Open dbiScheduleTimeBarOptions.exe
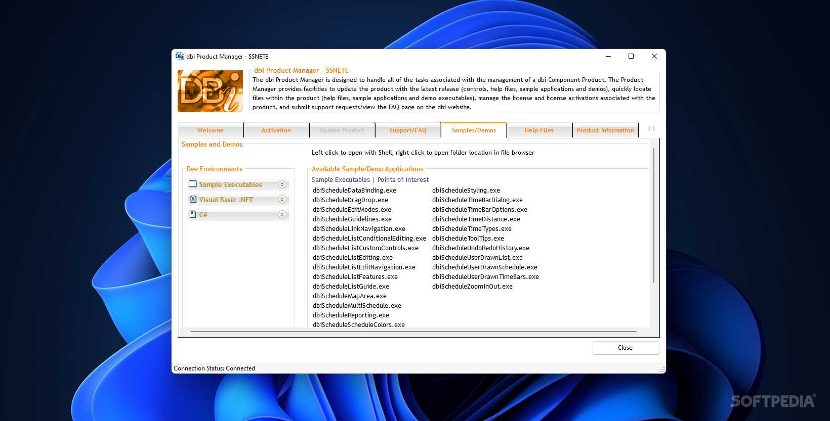This screenshot has height=421, width=830. [480, 210]
